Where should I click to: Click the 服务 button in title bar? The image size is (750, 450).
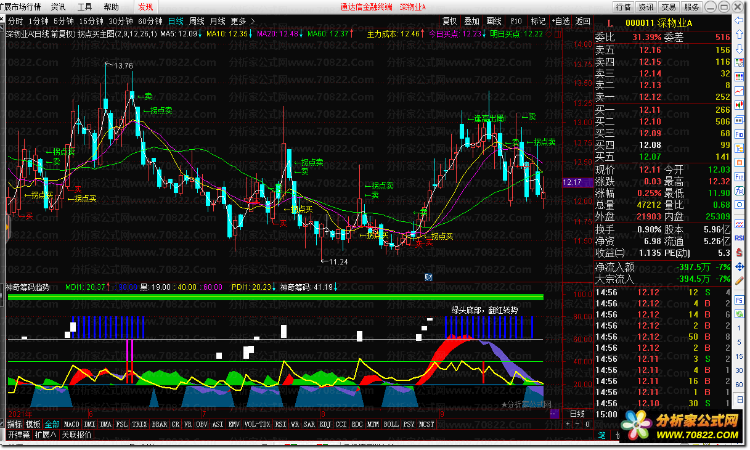(x=691, y=7)
